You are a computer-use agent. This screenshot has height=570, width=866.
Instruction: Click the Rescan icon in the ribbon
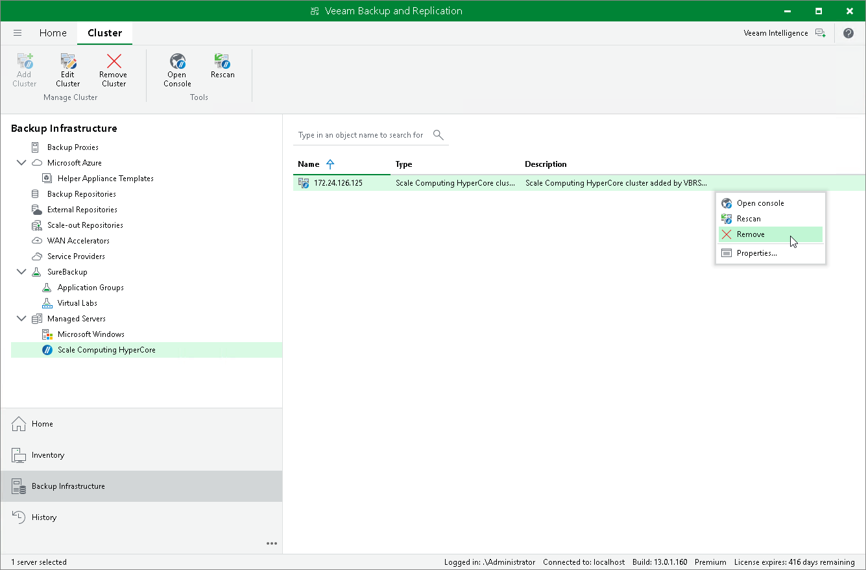[223, 62]
